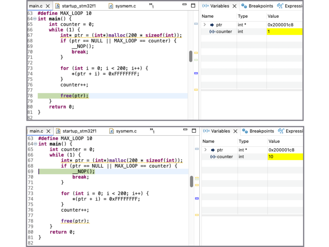This screenshot has width=329, height=247.
Task: Click Value column header in bottom Variables view
Action: tap(274, 142)
